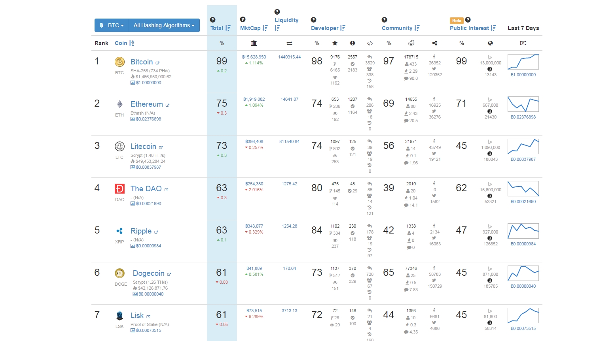Sort by Community column header
The width and height of the screenshot is (599, 341).
click(400, 28)
